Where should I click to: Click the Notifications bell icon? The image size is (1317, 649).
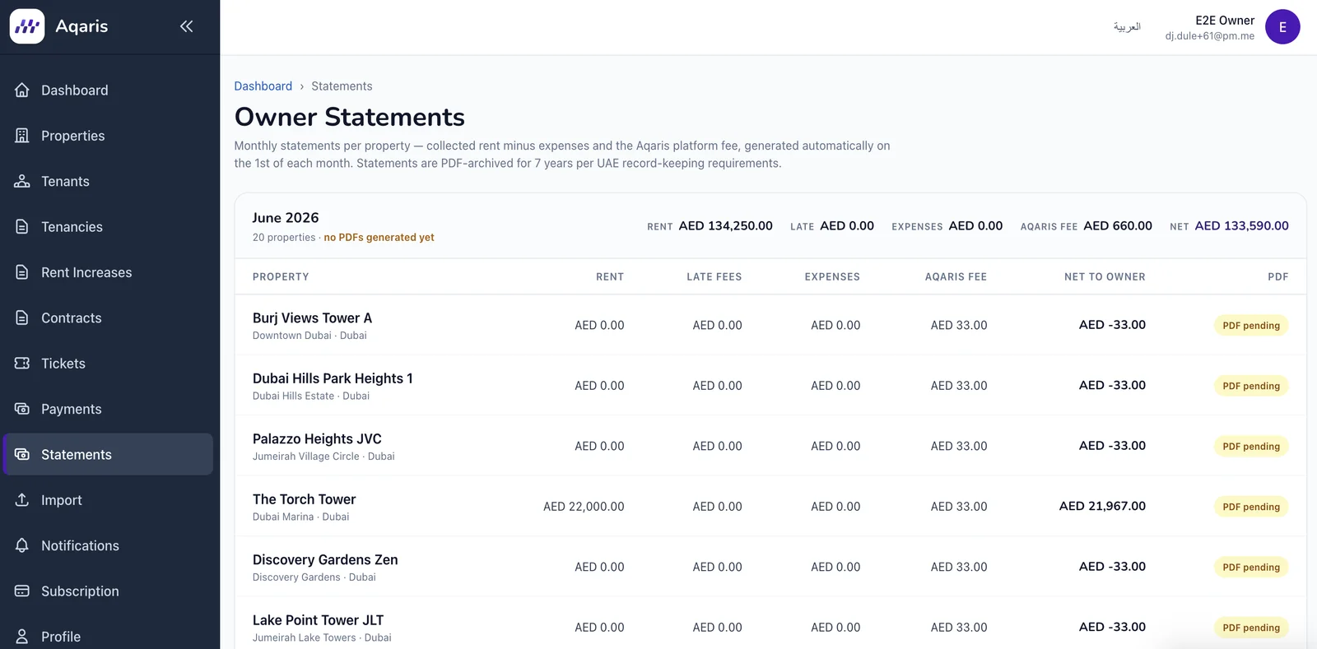point(22,545)
